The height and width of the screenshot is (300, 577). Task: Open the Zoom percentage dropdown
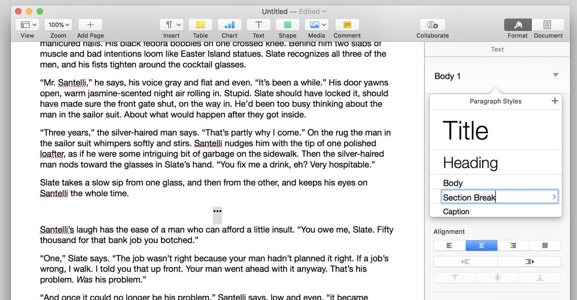[x=58, y=25]
